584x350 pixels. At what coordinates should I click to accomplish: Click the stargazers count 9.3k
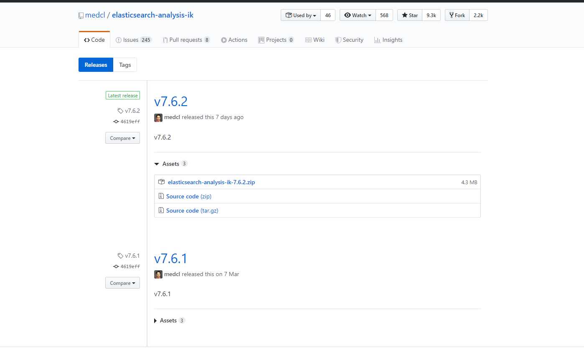pos(431,15)
